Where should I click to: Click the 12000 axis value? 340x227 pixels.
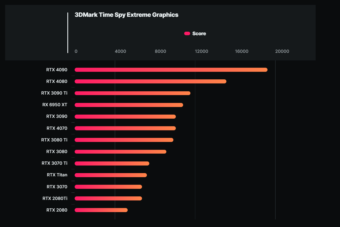(202, 51)
